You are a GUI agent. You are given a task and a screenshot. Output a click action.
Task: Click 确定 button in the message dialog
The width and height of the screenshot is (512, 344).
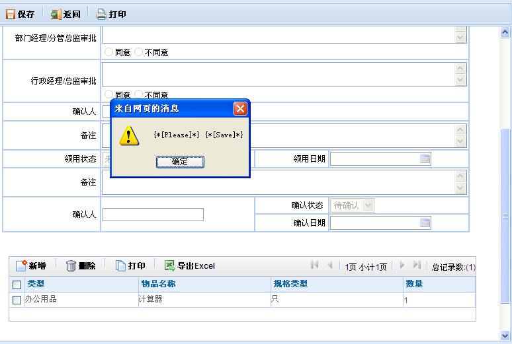(180, 162)
